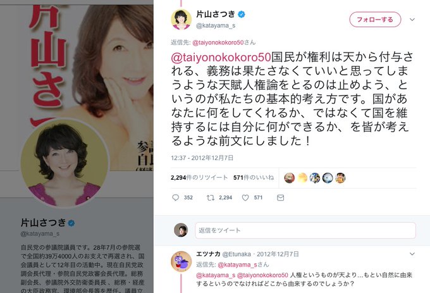This screenshot has height=293, width=430.
Task: Click the reply speech bubble icon
Action: (176, 197)
